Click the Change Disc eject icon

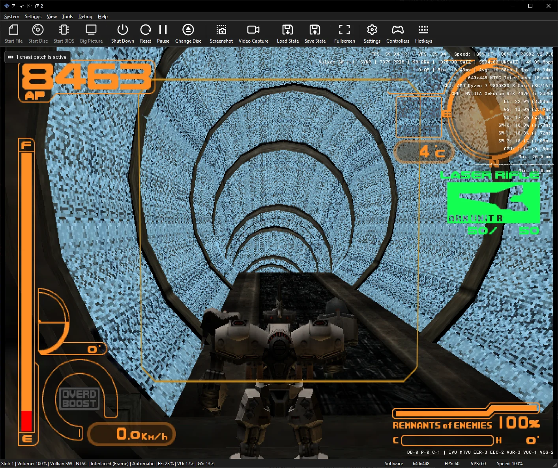coord(188,30)
